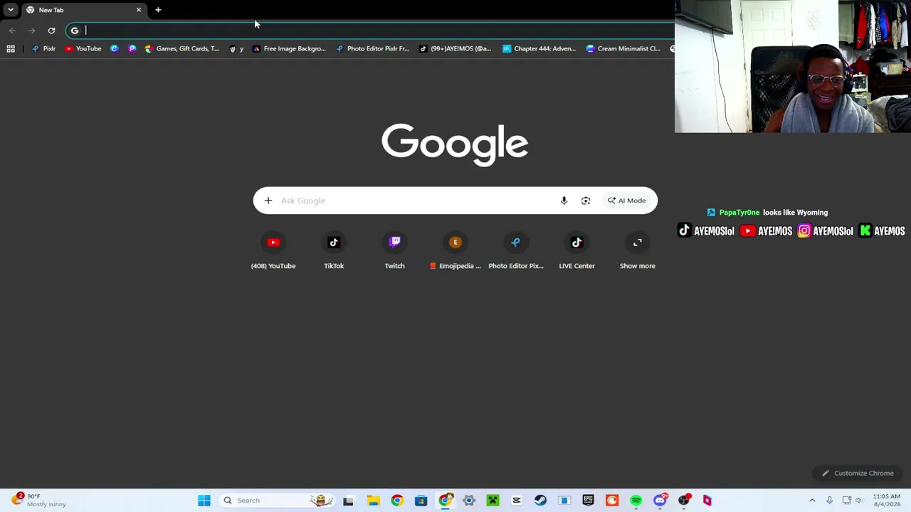Expand shortcuts with Show more
The height and width of the screenshot is (512, 911).
tap(638, 251)
